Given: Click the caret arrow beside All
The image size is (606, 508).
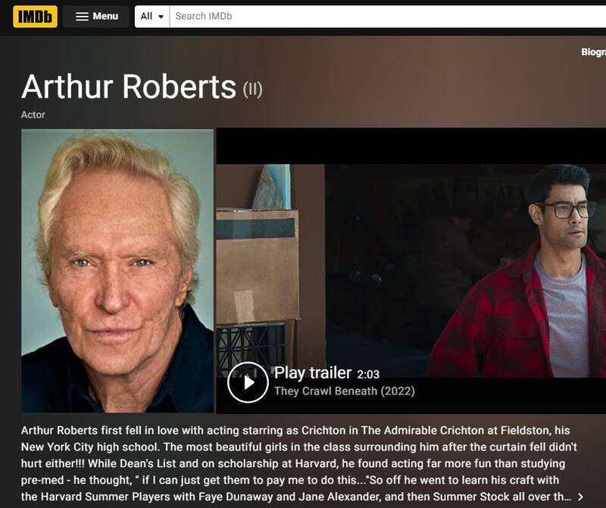Looking at the screenshot, I should pyautogui.click(x=161, y=17).
